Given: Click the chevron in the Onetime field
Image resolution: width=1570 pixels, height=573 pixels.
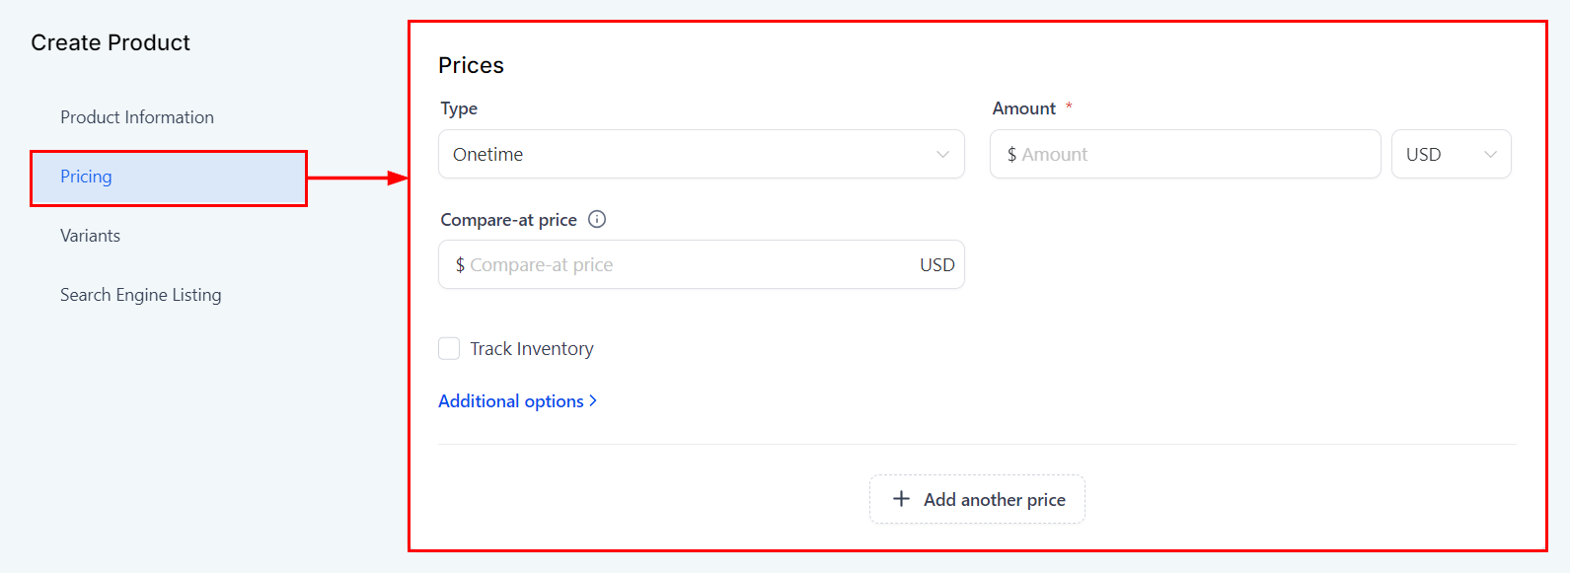Looking at the screenshot, I should pyautogui.click(x=942, y=154).
